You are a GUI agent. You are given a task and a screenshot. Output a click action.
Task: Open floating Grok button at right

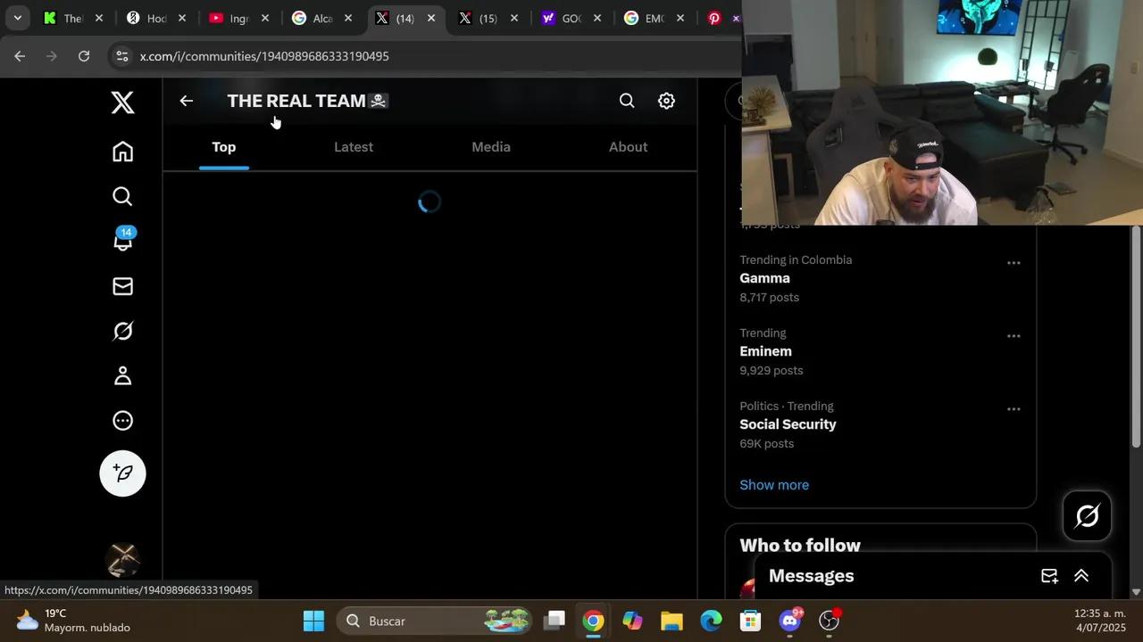(1087, 515)
